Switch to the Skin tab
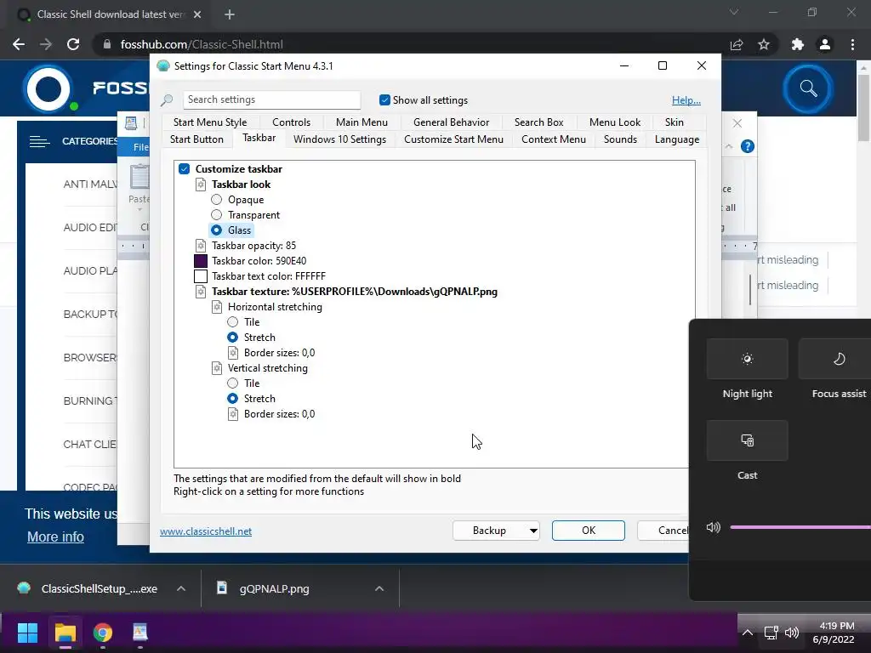Image resolution: width=871 pixels, height=653 pixels. (x=674, y=122)
